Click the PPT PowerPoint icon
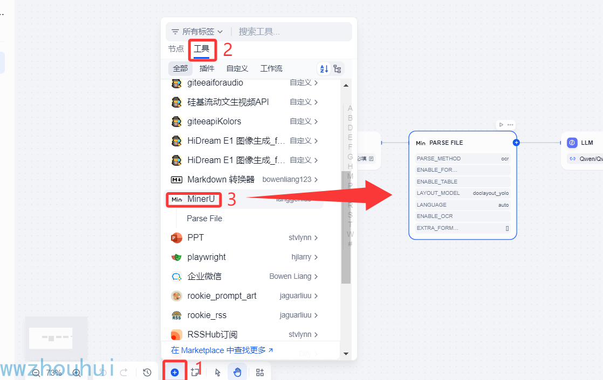Screen dimensions: 603x380 176,238
